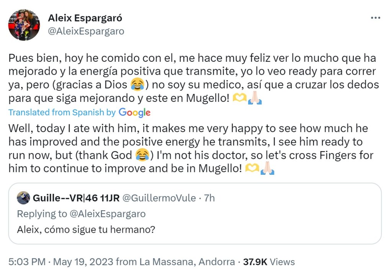The height and width of the screenshot is (274, 392).
Task: Click the @AleixEspargaro handle under the name
Action: tap(86, 31)
